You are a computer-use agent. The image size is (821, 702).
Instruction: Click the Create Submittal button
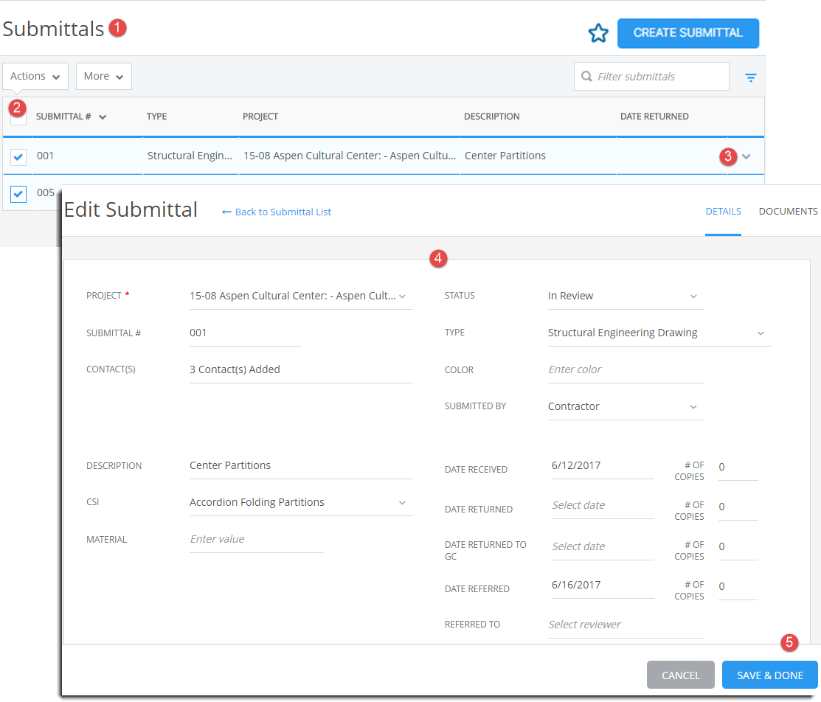[x=687, y=33]
